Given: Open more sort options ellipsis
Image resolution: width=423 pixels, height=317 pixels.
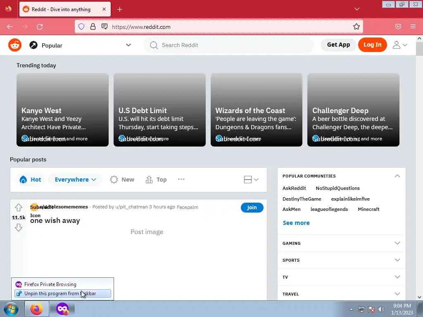Looking at the screenshot, I should [x=181, y=179].
